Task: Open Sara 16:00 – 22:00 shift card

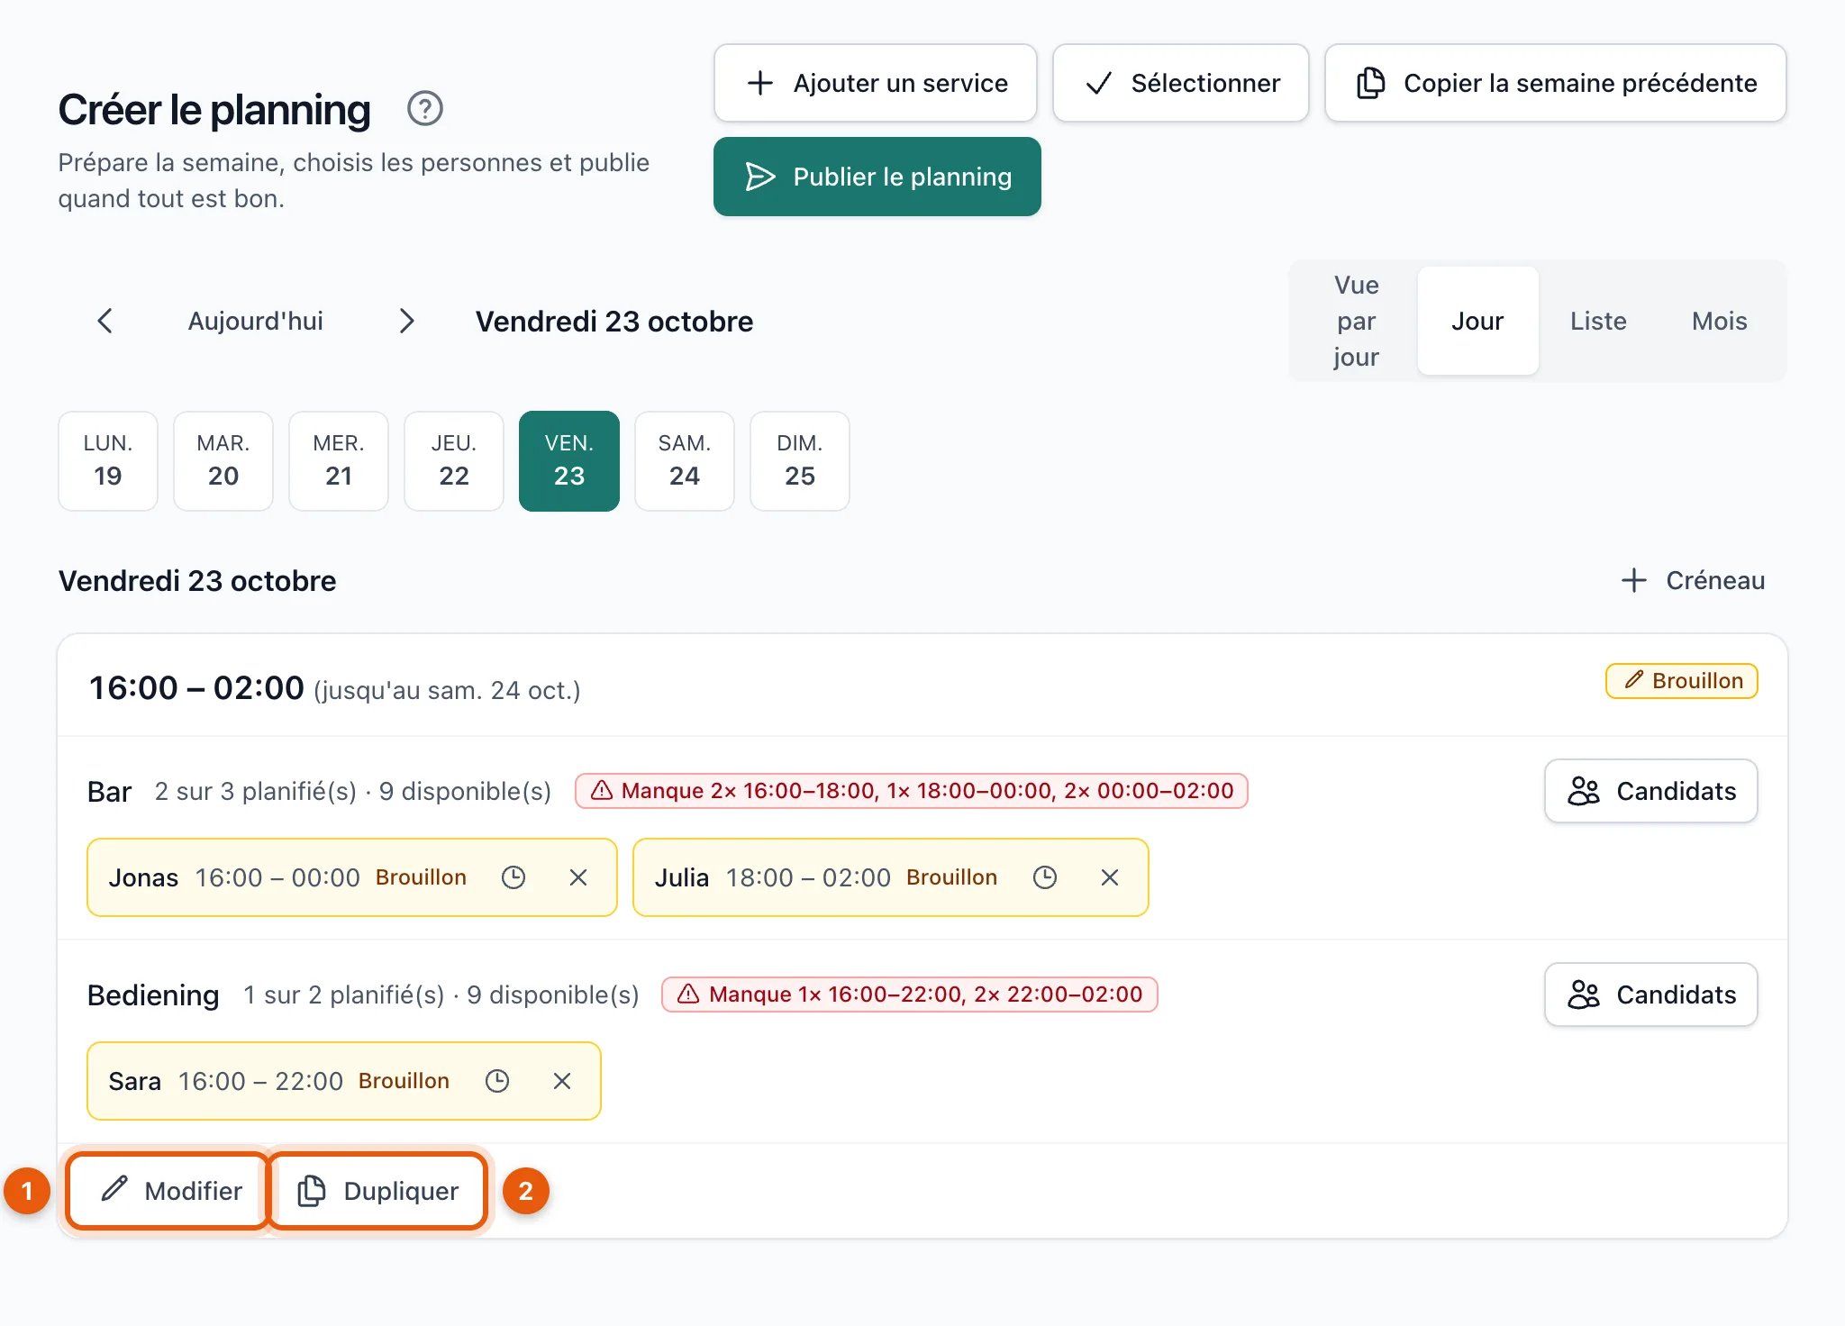Action: [344, 1081]
